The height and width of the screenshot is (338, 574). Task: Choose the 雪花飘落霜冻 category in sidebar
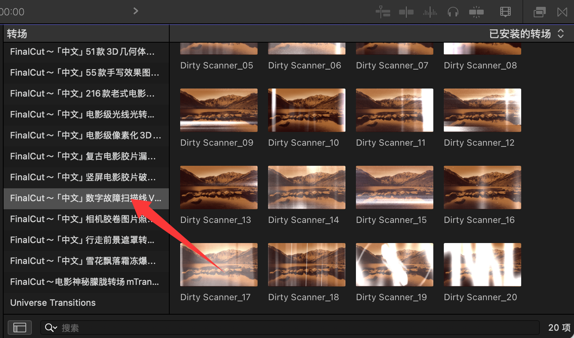tap(83, 261)
